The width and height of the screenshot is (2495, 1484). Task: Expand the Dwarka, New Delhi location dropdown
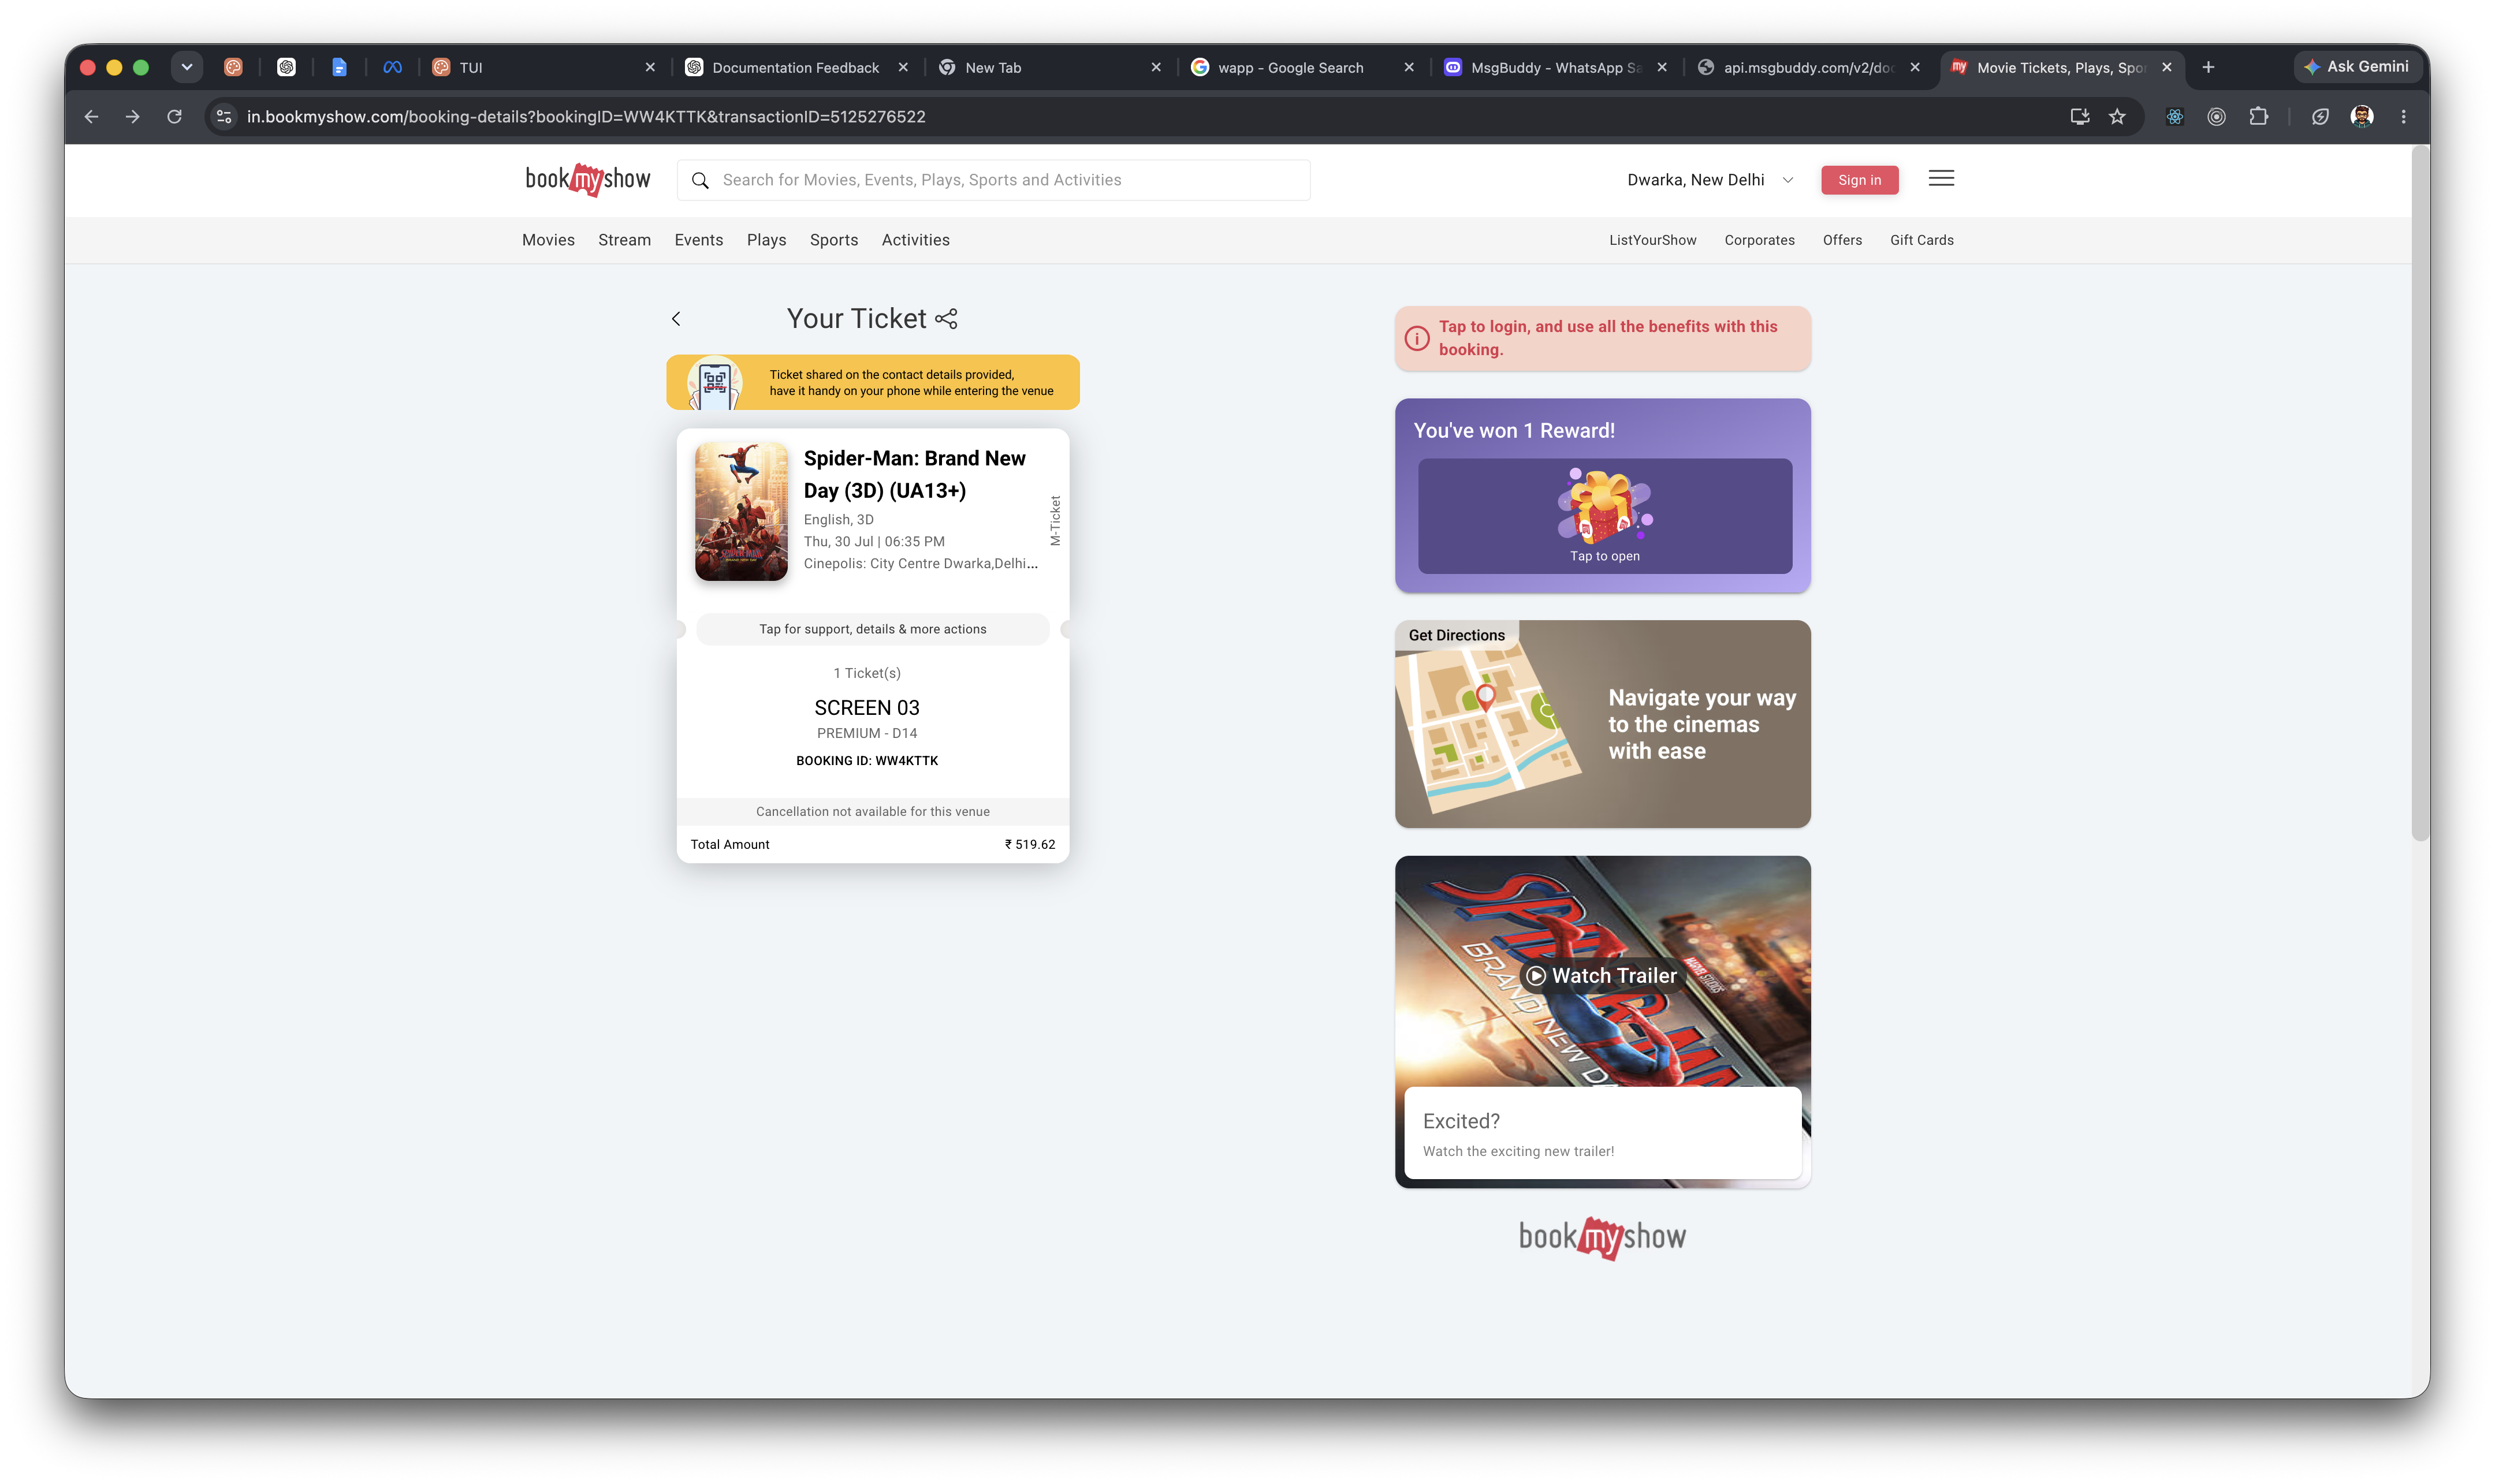coord(1711,180)
